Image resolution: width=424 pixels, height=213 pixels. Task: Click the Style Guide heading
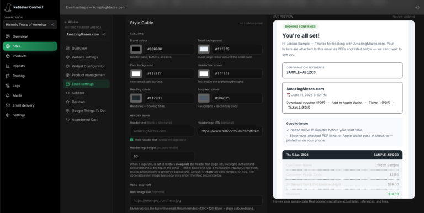[x=141, y=23]
